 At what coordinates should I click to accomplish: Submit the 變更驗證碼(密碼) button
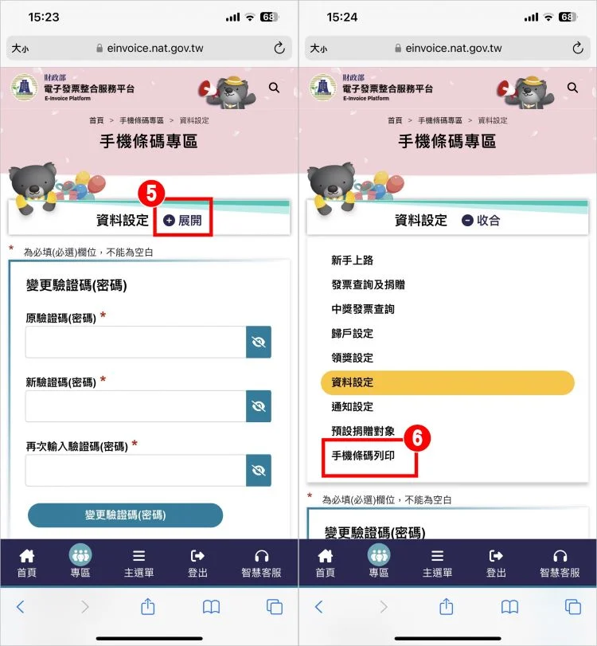pyautogui.click(x=125, y=515)
